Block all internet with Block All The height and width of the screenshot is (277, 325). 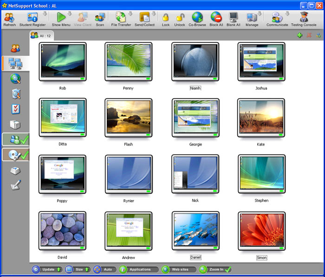pyautogui.click(x=216, y=20)
